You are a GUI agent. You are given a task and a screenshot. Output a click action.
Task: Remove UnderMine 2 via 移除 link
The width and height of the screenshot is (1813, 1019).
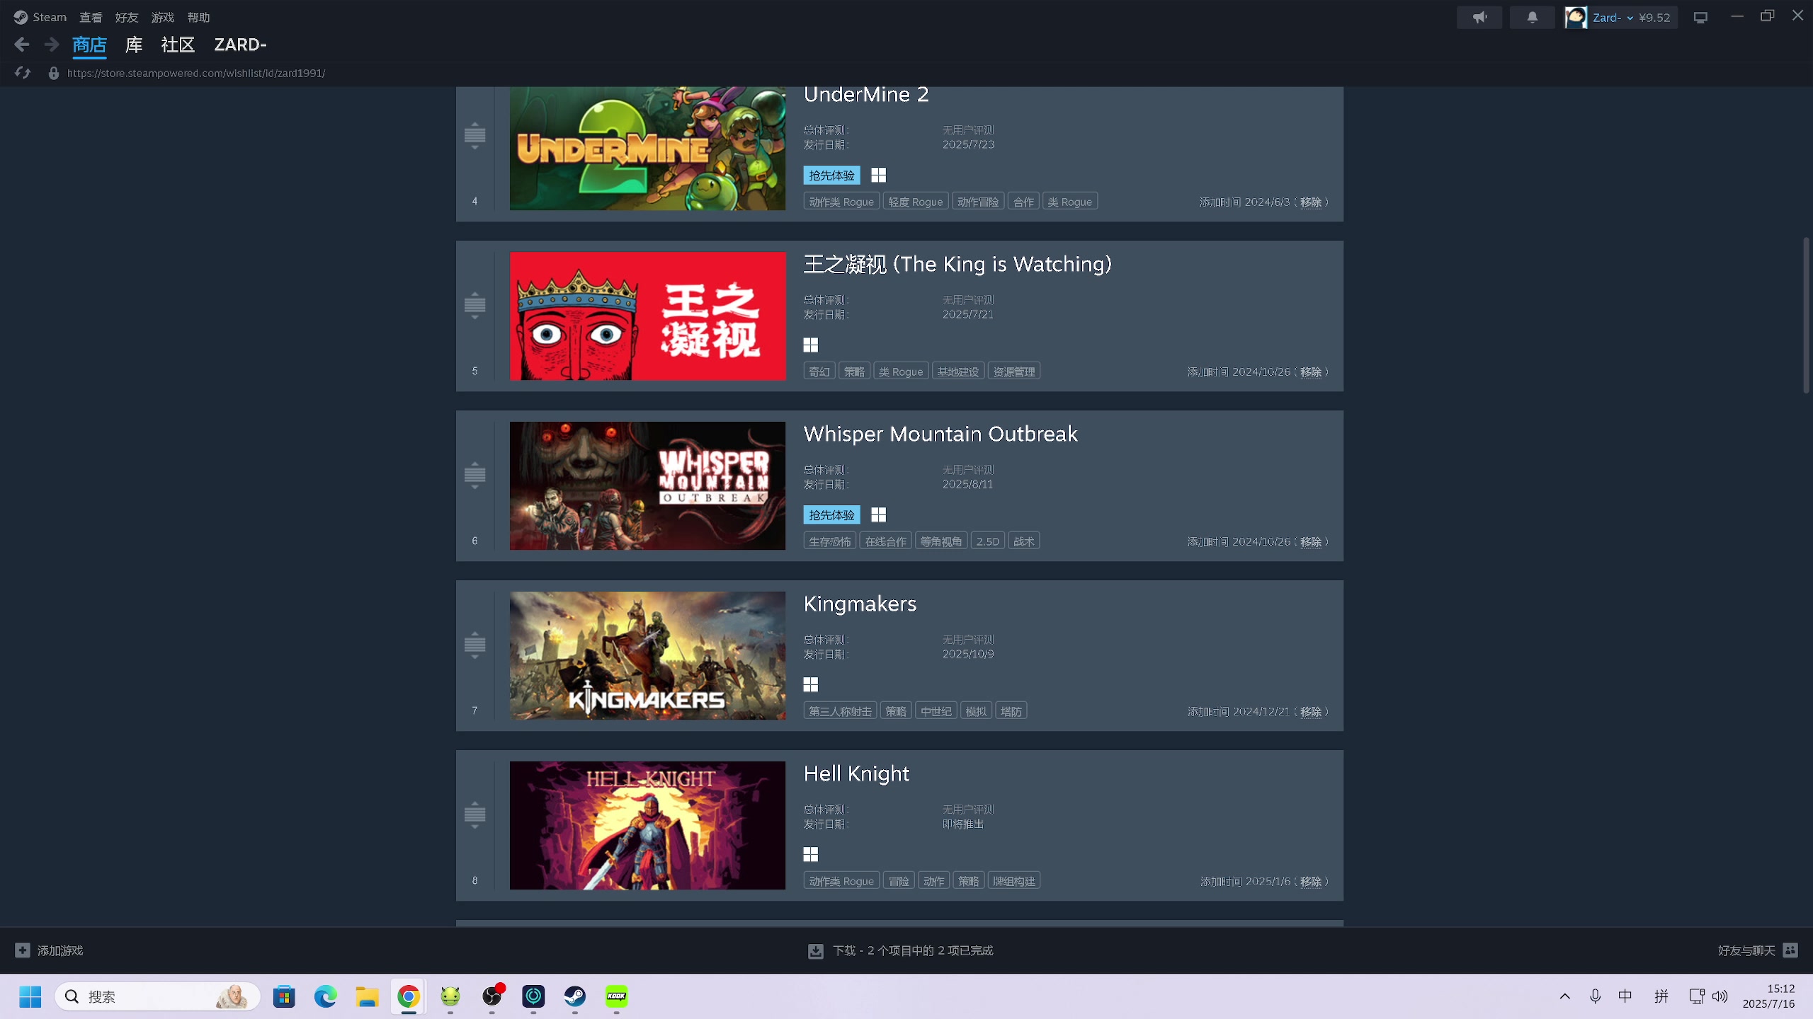coord(1311,202)
